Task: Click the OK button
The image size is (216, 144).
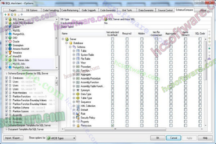Action: (158, 138)
